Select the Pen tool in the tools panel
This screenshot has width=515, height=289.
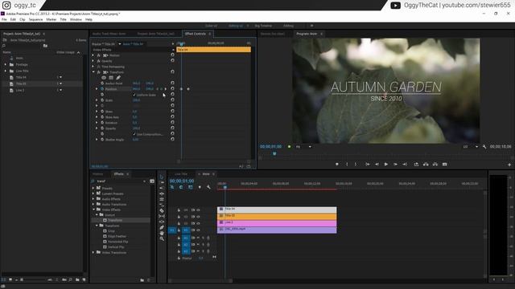pyautogui.click(x=162, y=227)
